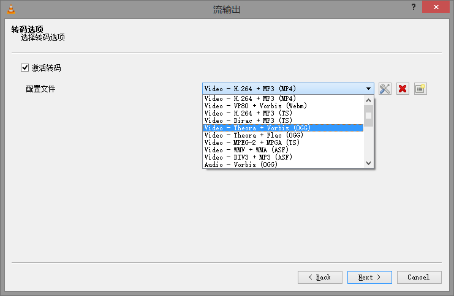The image size is (454, 296).
Task: Close the stream output dialog
Action: (436, 7)
